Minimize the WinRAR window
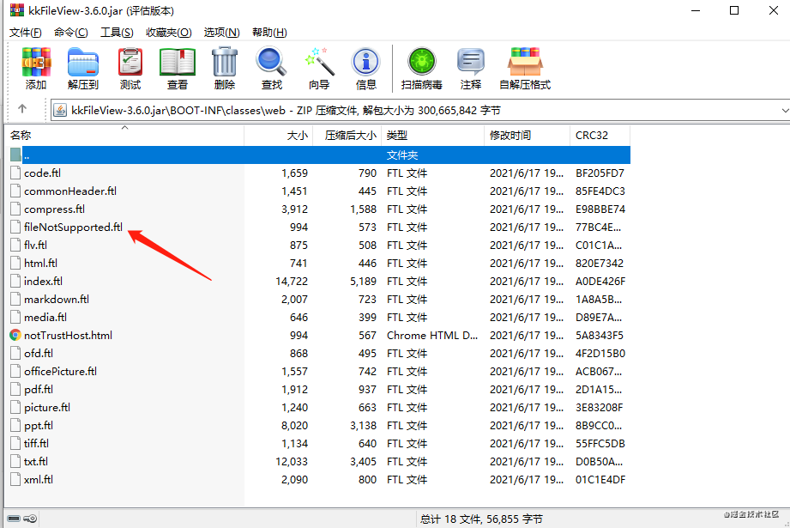 696,10
